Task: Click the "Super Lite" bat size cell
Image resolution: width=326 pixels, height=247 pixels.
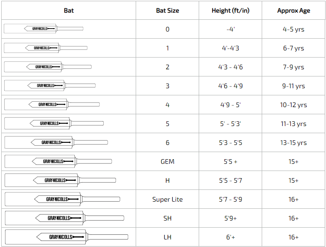Action: click(x=167, y=199)
